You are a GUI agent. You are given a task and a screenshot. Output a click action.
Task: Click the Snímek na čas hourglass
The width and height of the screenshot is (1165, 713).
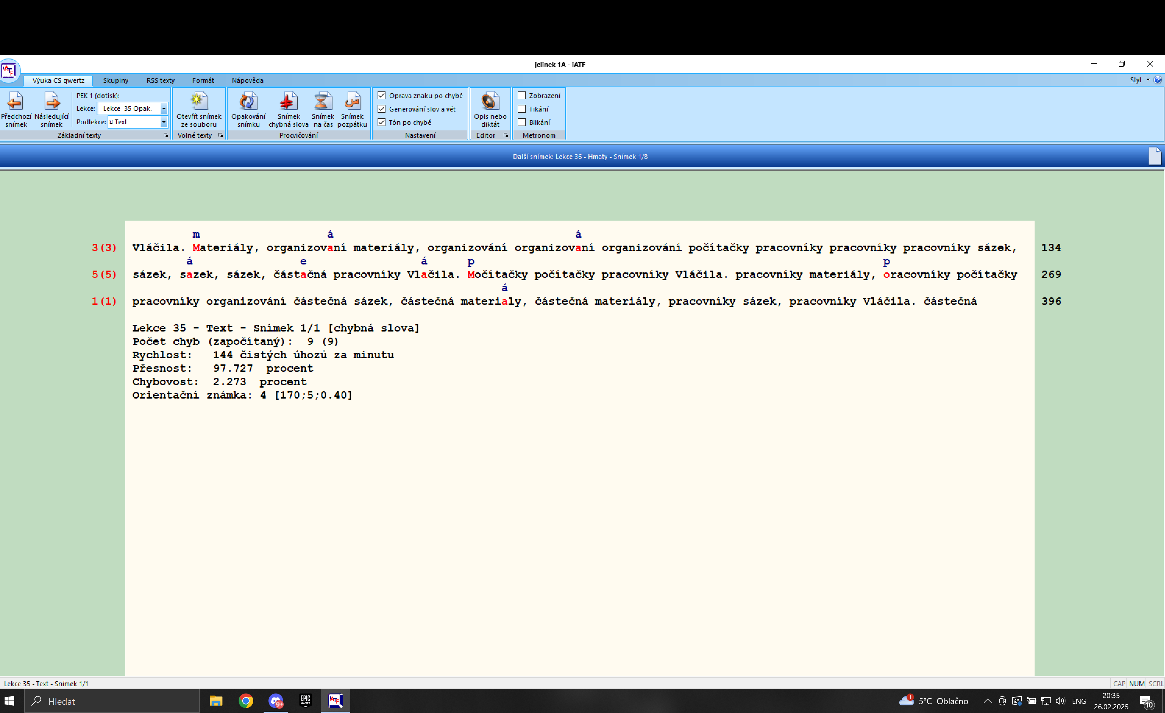click(x=322, y=102)
